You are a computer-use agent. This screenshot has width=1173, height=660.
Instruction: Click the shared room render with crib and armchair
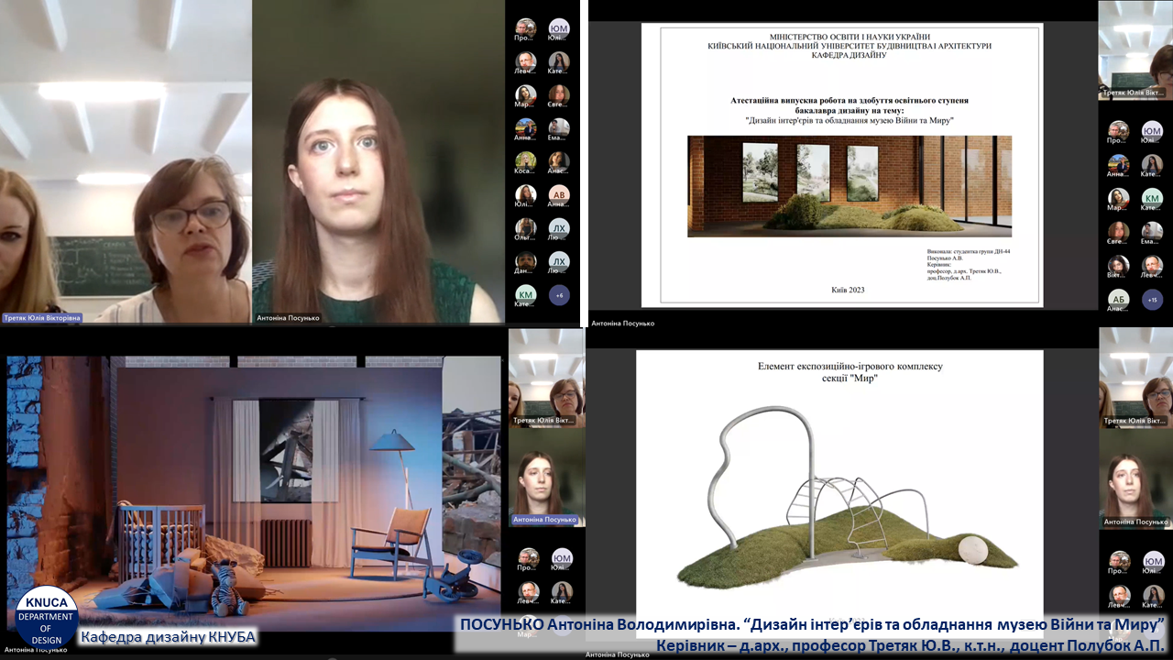[x=254, y=493]
